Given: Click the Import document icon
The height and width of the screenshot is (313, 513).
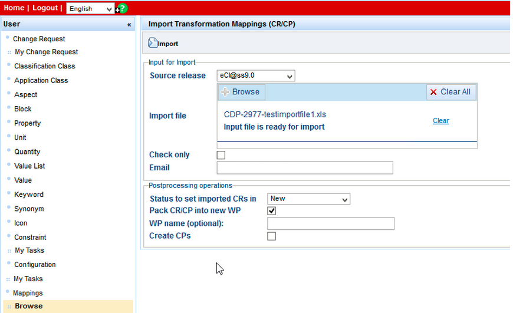Looking at the screenshot, I should [x=153, y=43].
